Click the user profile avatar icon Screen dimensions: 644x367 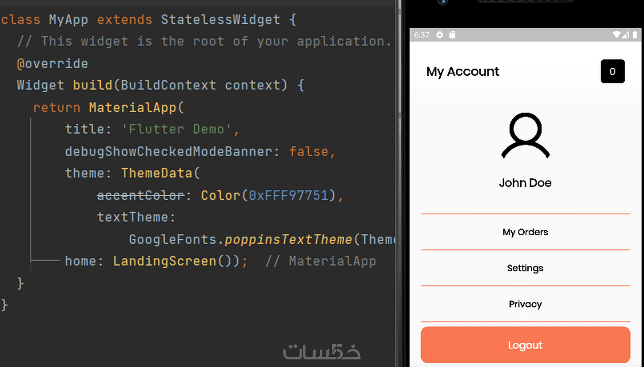pos(525,135)
